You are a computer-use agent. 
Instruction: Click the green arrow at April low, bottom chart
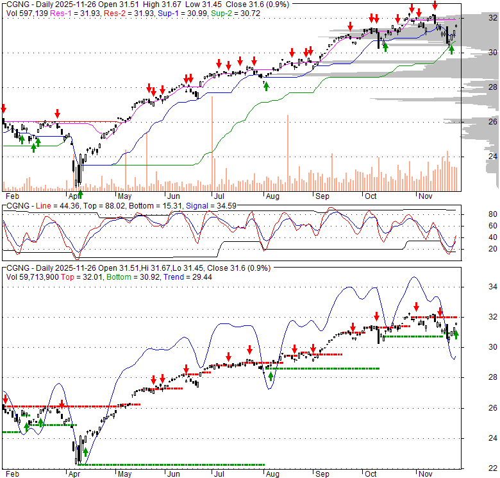point(85,452)
